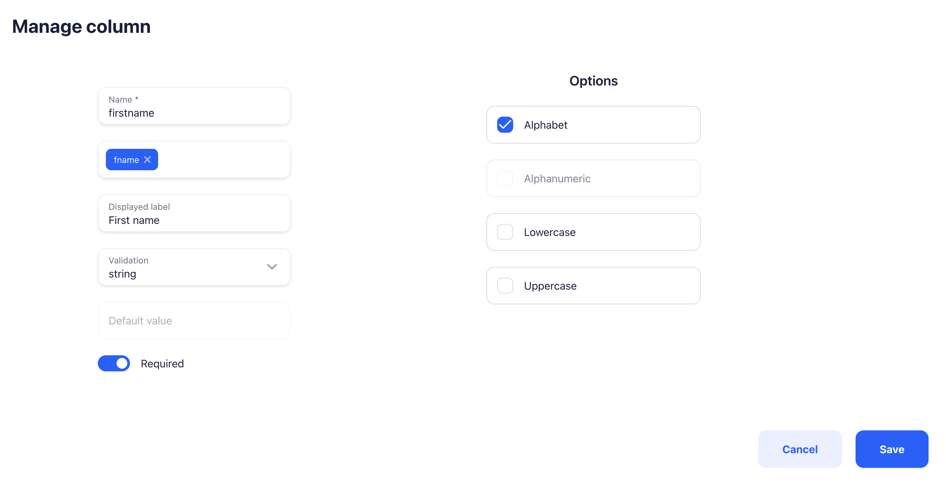The image size is (946, 484).
Task: Click the Save button
Action: [892, 449]
